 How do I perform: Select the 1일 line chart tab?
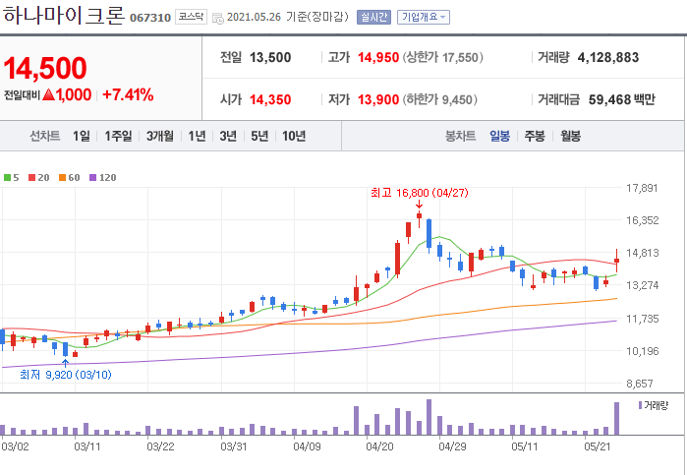81,136
